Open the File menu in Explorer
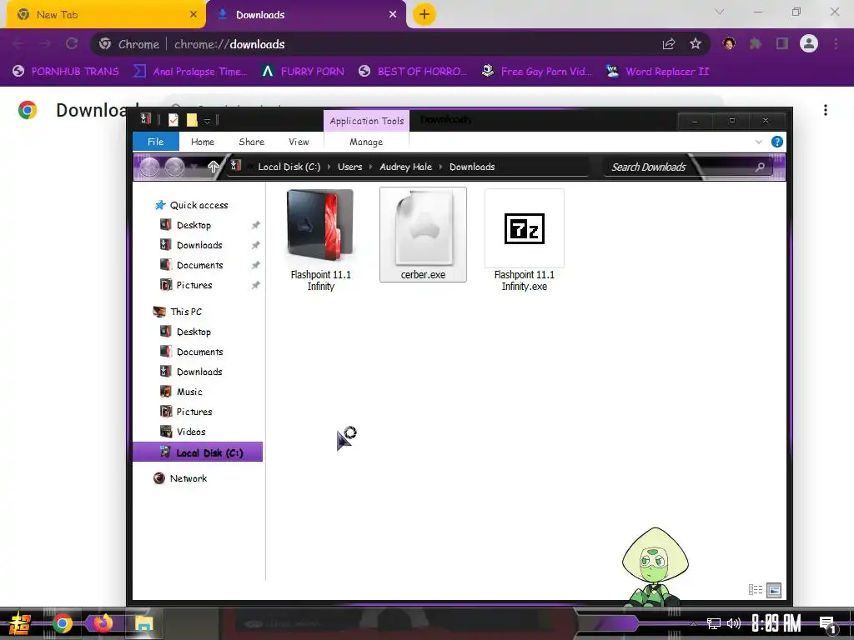The width and height of the screenshot is (854, 640). 155,142
